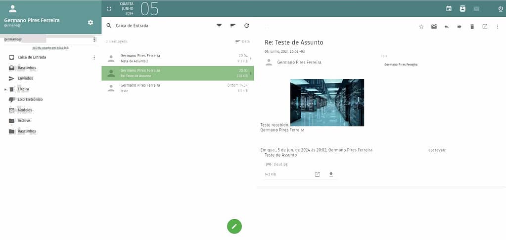Screen dimensions: 506x240
Task: Reply to the open message
Action: 447,27
